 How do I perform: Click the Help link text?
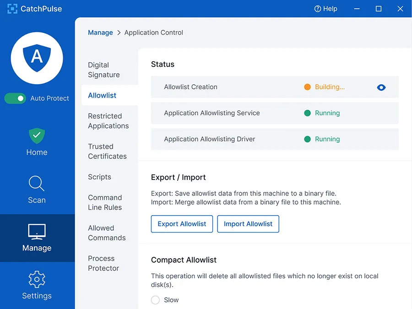pos(330,9)
